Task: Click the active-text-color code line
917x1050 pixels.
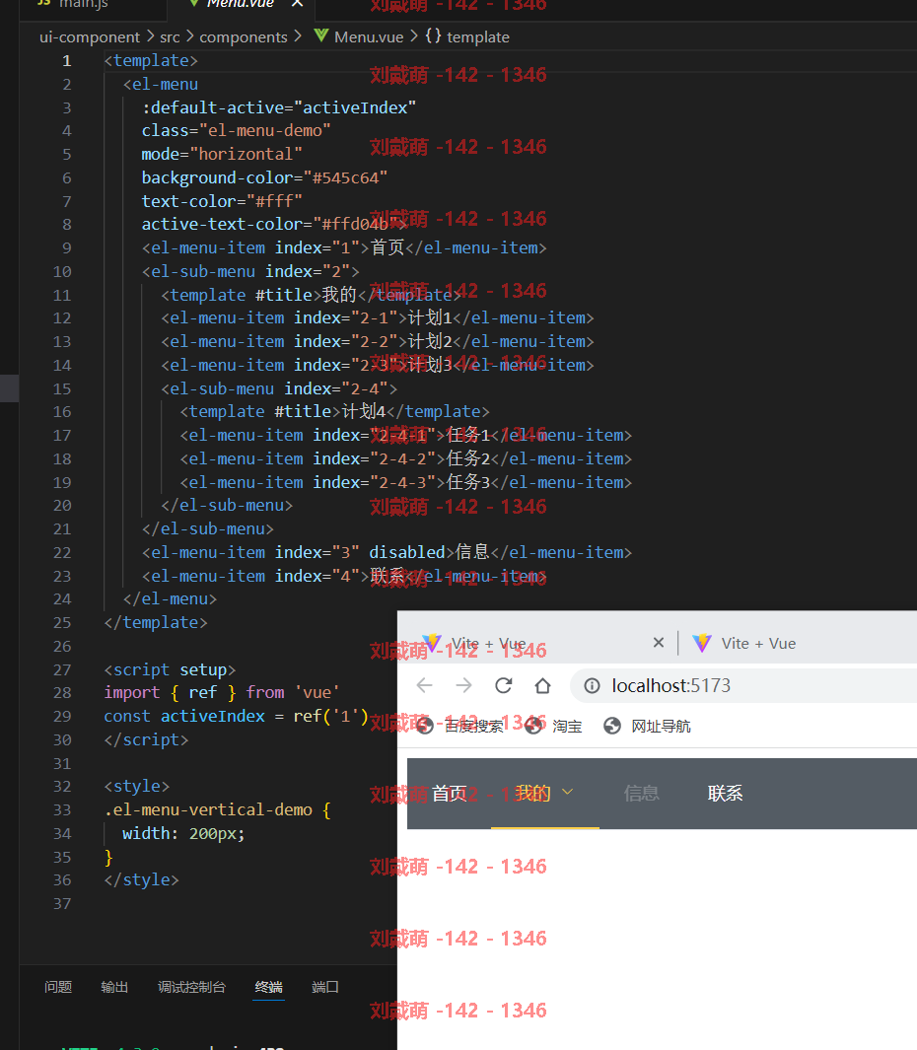Action: (x=274, y=225)
